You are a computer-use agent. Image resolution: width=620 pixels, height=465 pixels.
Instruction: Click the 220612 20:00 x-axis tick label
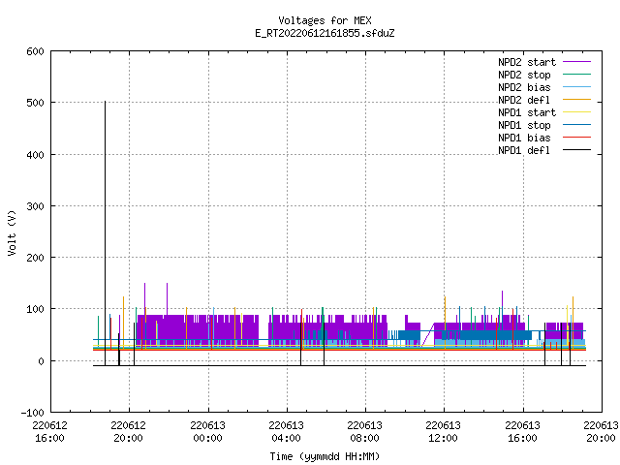128,432
